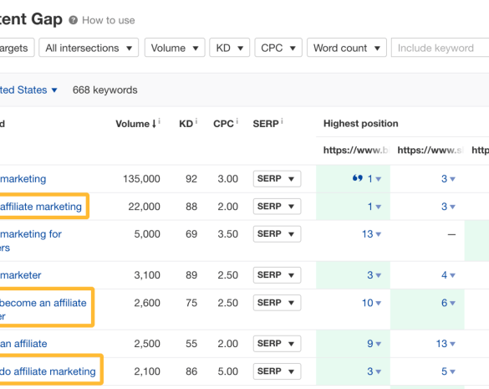This screenshot has width=489, height=389.
Task: Click the 'affiliate marketing' keyword link with 22,000 volume
Action: pos(41,207)
